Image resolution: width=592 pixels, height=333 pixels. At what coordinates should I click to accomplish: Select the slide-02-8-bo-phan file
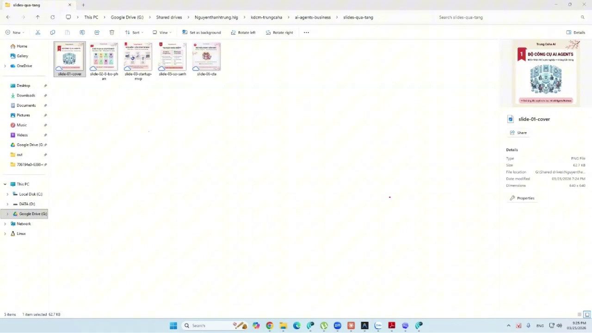(x=104, y=62)
